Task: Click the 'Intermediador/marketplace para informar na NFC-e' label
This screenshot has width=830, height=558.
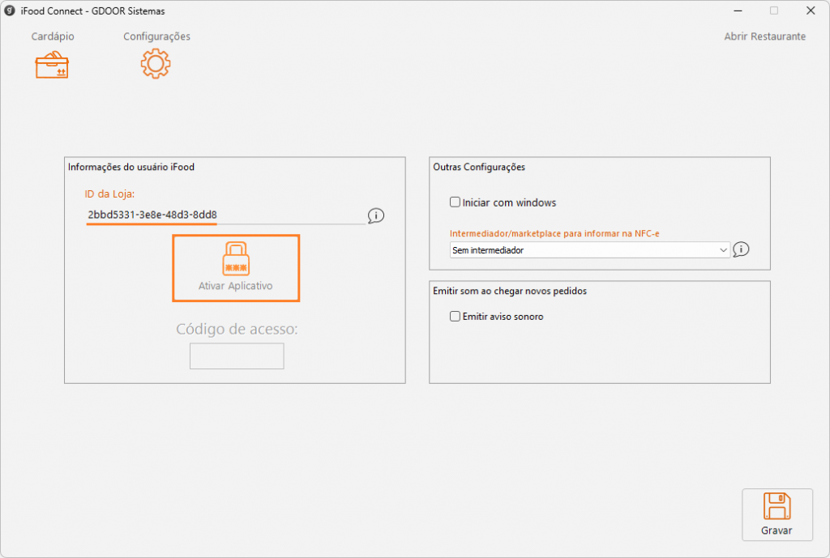Action: pyautogui.click(x=554, y=233)
